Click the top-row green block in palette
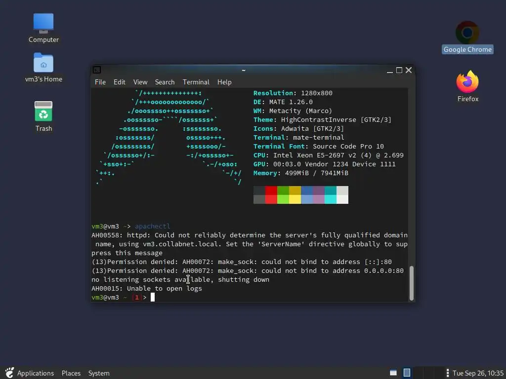 (283, 190)
